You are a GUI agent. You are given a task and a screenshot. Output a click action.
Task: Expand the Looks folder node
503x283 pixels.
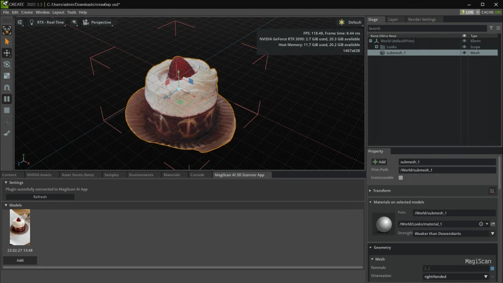coord(377,47)
